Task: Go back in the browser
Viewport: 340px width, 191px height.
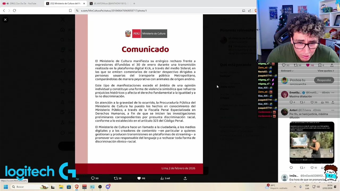Action: point(4,11)
